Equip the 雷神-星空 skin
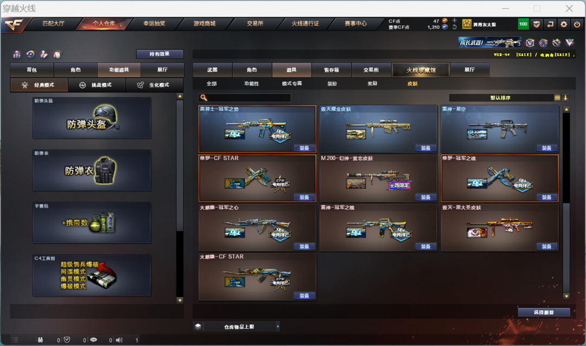 [547, 148]
